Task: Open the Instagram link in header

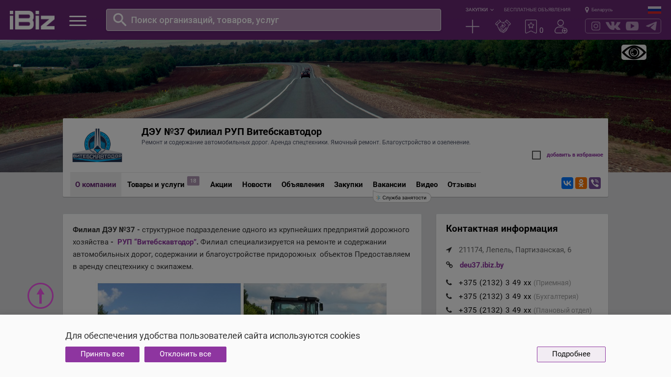Action: pyautogui.click(x=596, y=26)
